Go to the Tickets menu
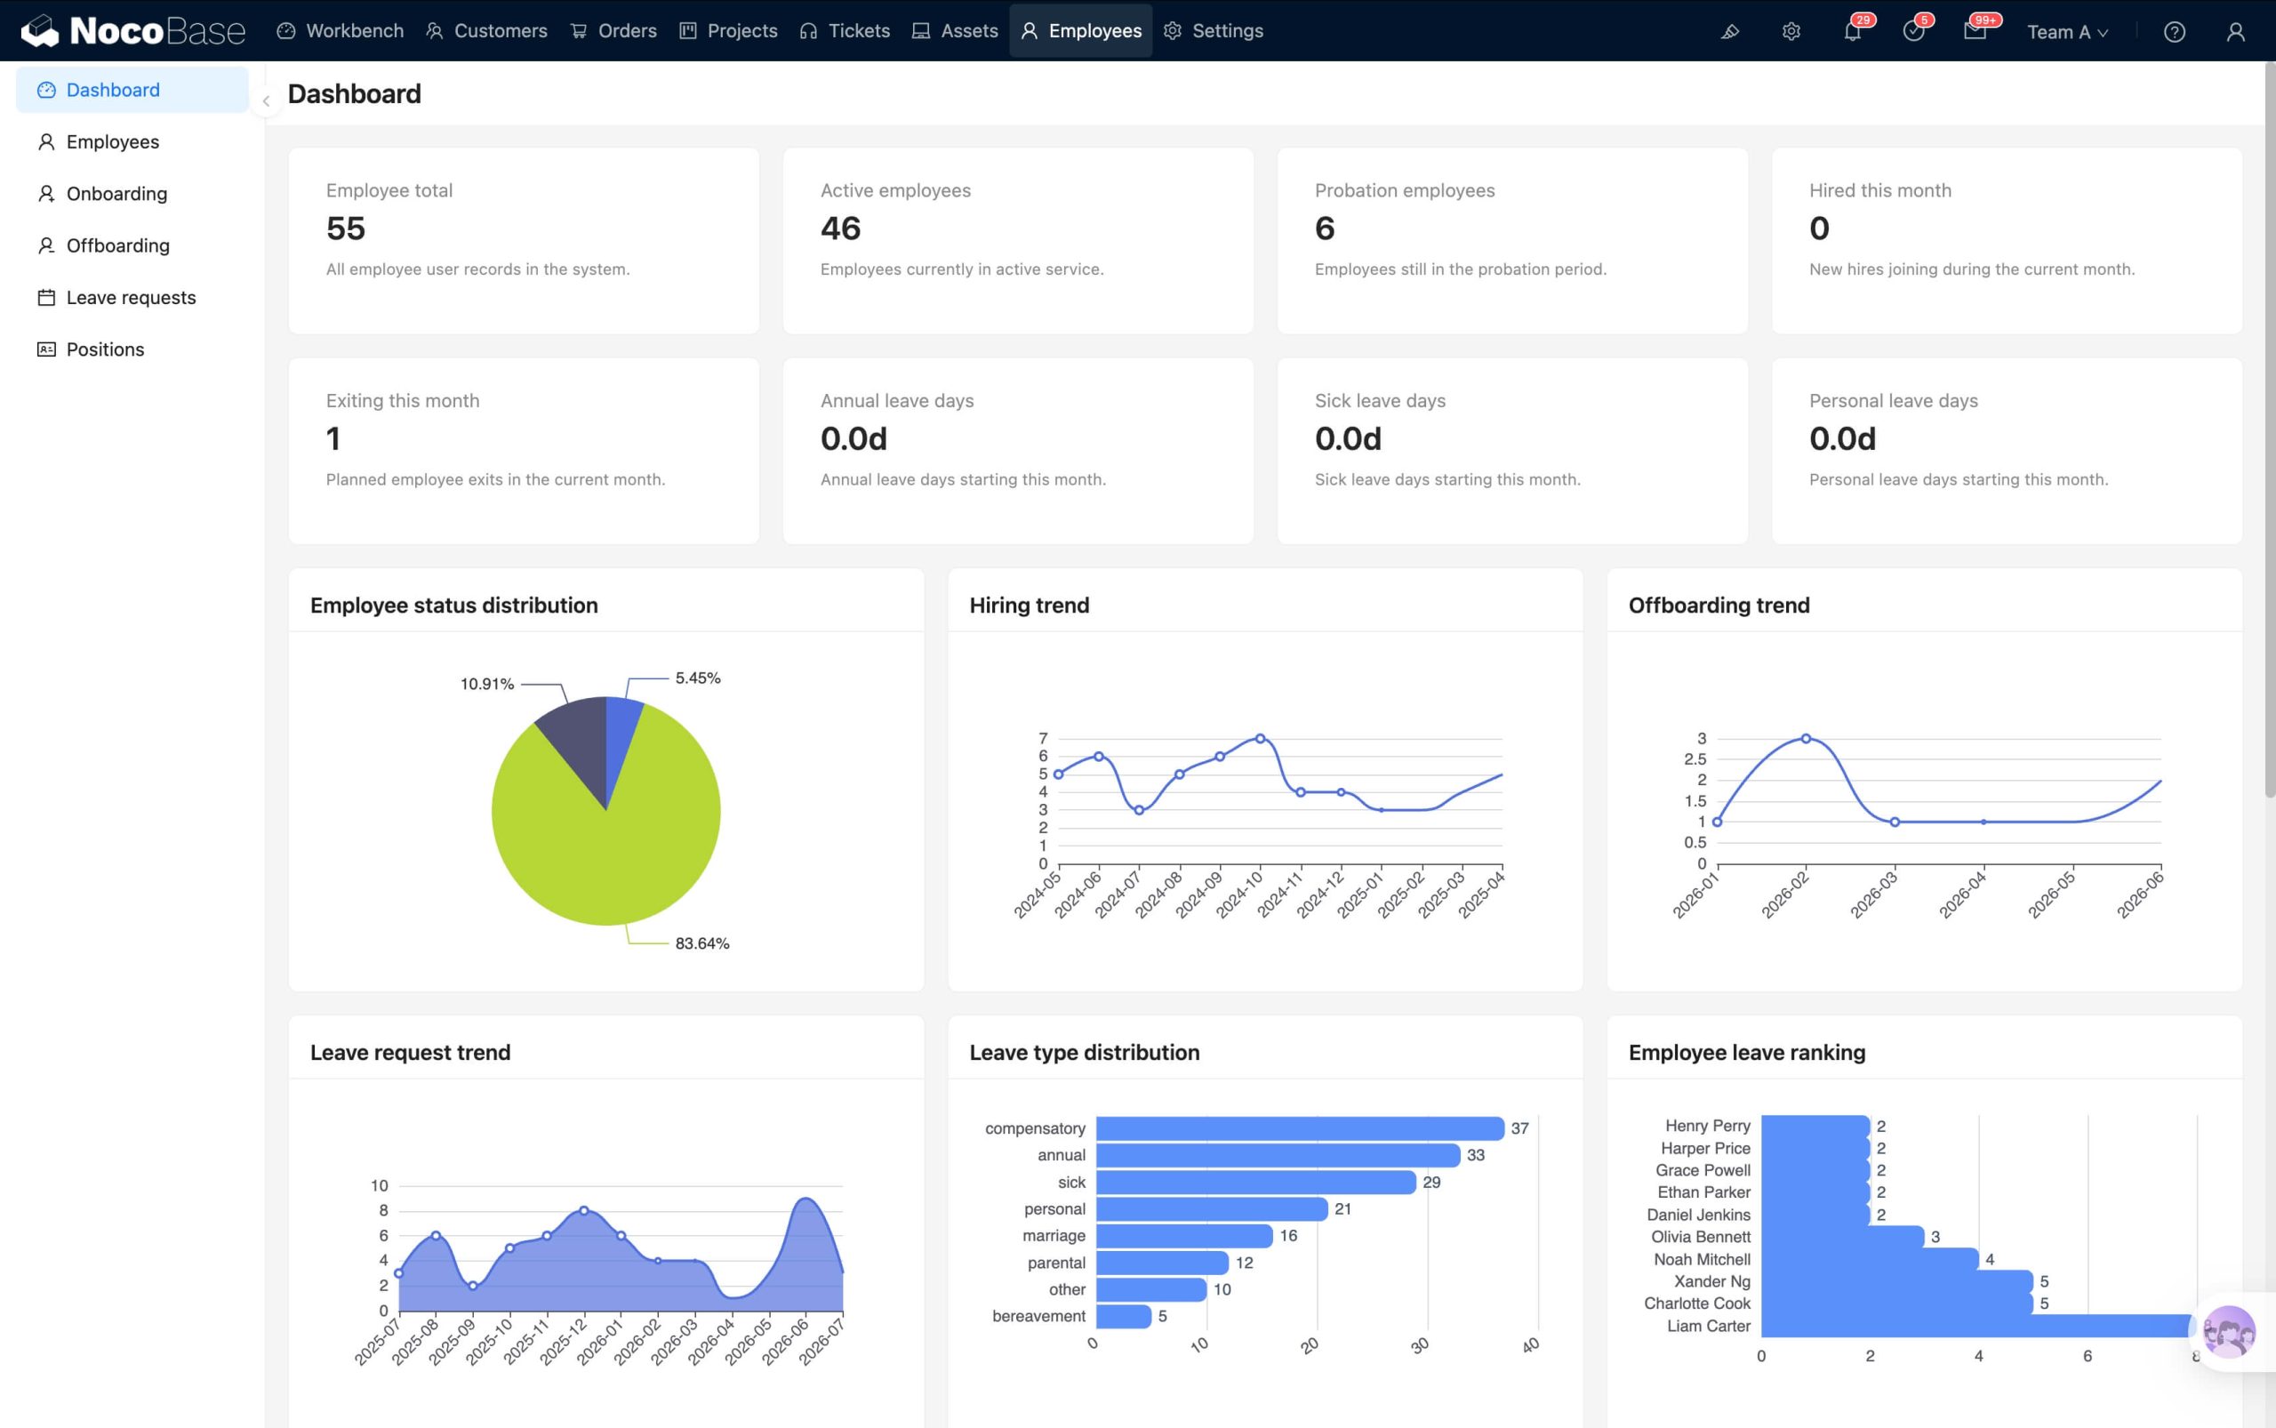This screenshot has width=2276, height=1428. [845, 31]
